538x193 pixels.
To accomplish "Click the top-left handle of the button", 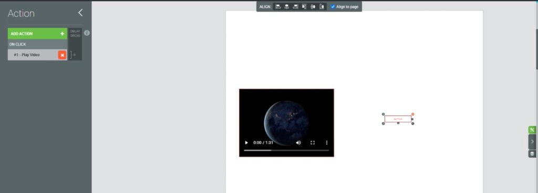I will (x=383, y=114).
